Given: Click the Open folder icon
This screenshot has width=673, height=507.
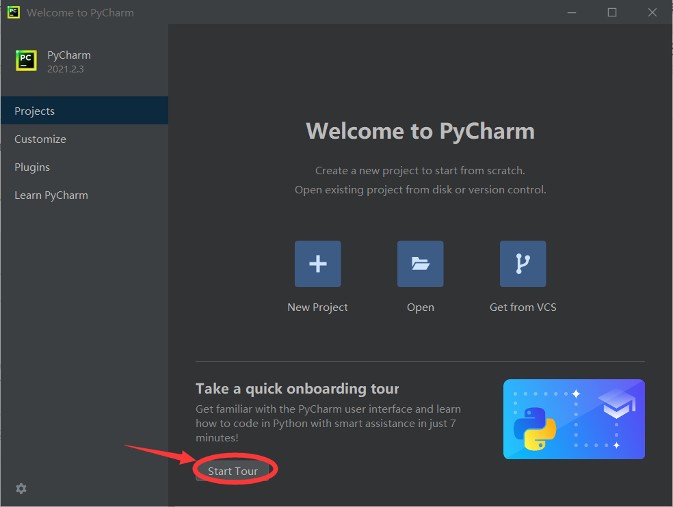Looking at the screenshot, I should [x=420, y=264].
